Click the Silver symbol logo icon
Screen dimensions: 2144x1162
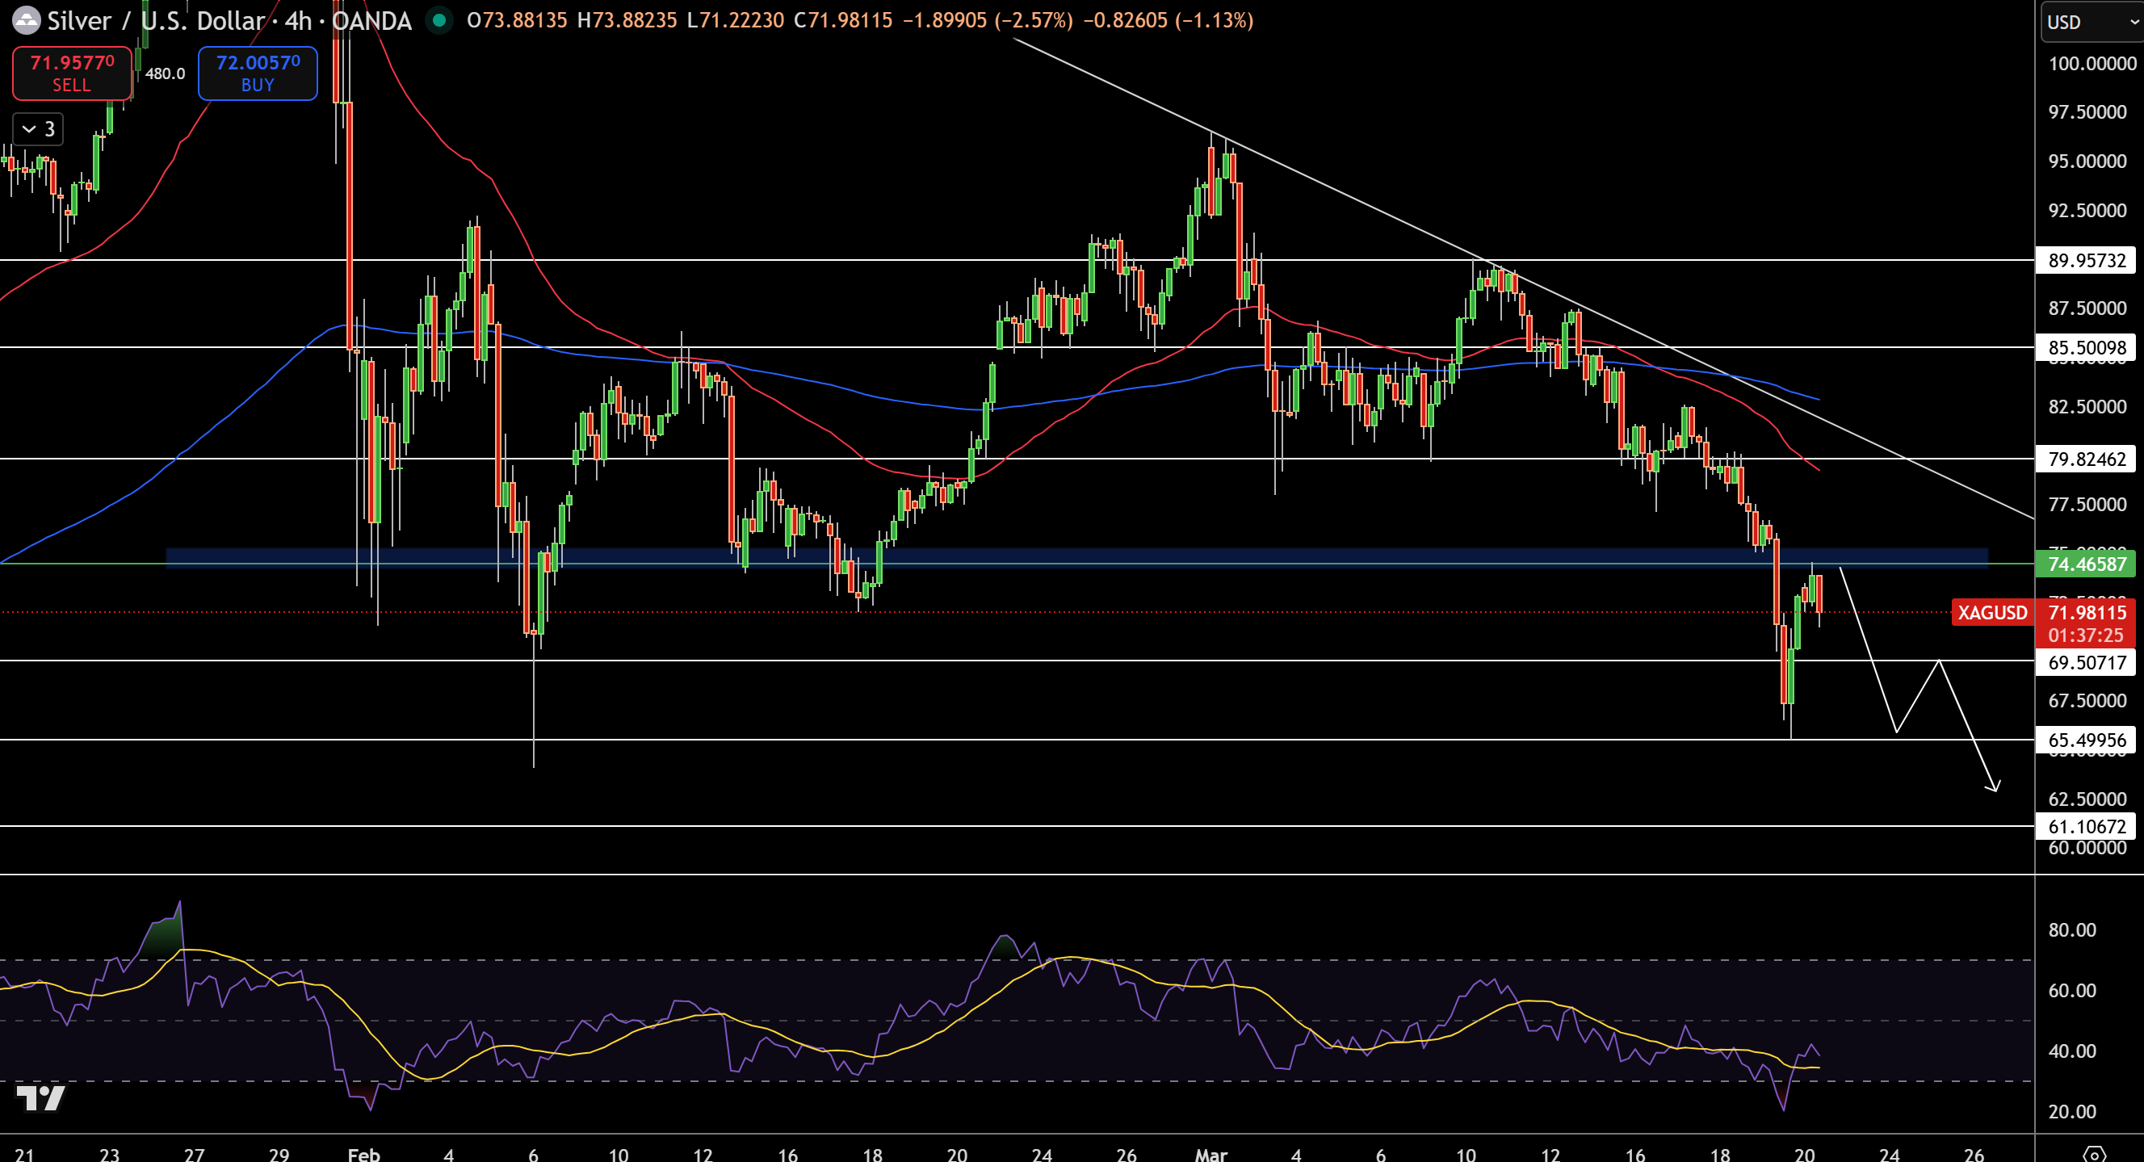tap(27, 20)
